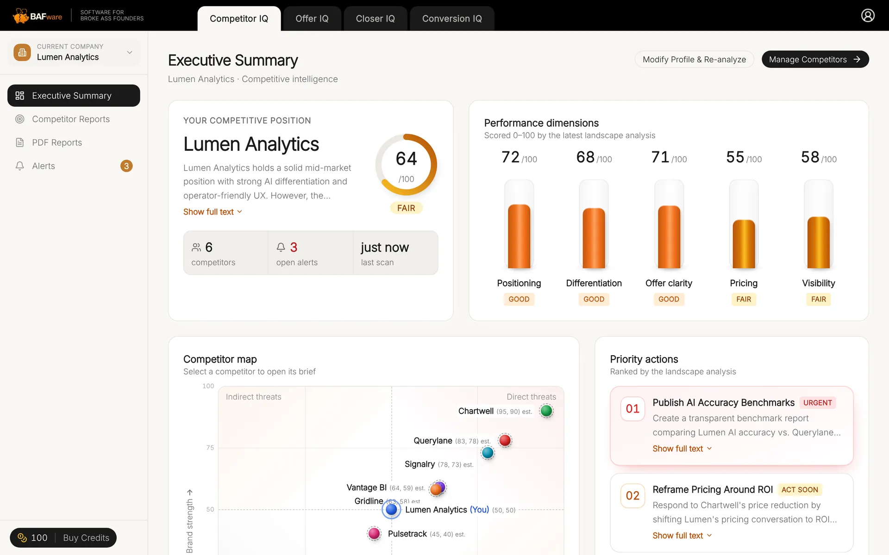Click the Visibility score bar
This screenshot has height=555, width=889.
coord(819,224)
